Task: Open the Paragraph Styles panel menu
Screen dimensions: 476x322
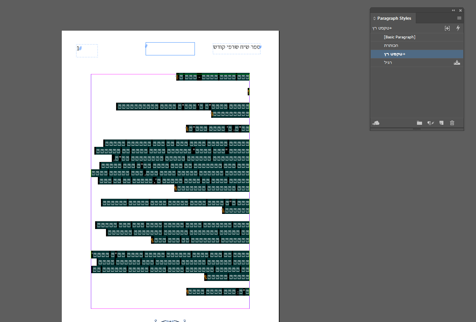Action: pyautogui.click(x=459, y=18)
